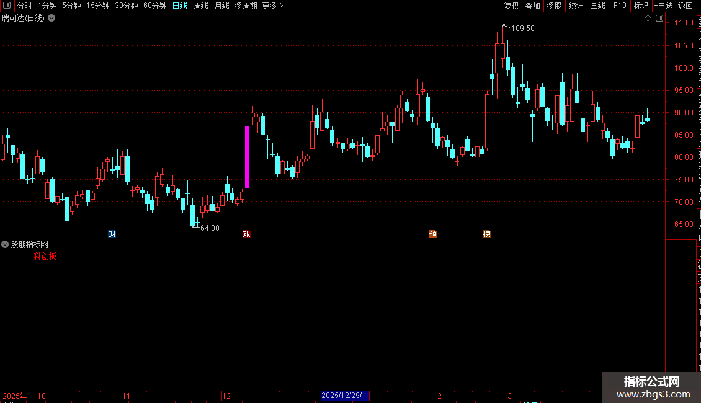Expand the 瑞可达(日线) chart dropdown
The image size is (701, 403).
51,19
